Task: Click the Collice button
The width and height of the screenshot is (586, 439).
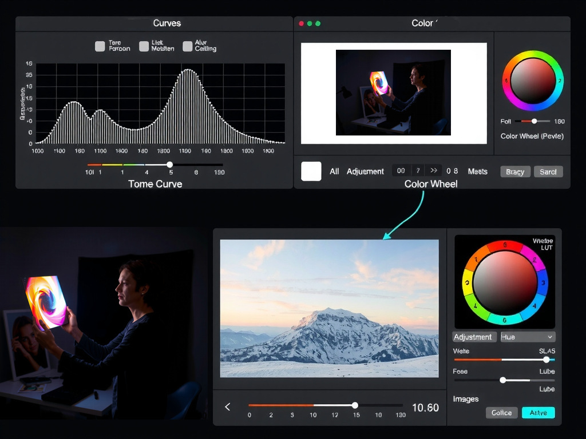Action: pyautogui.click(x=502, y=413)
